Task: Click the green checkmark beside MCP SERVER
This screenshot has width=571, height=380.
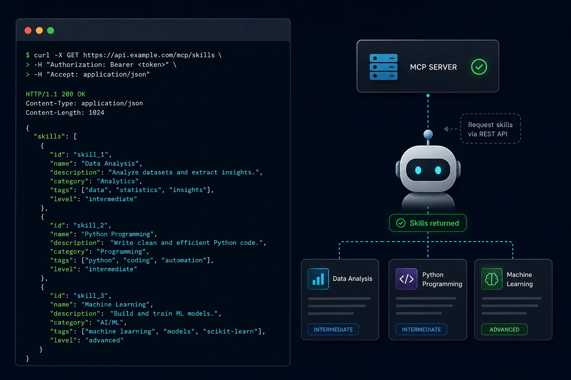Action: tap(479, 67)
